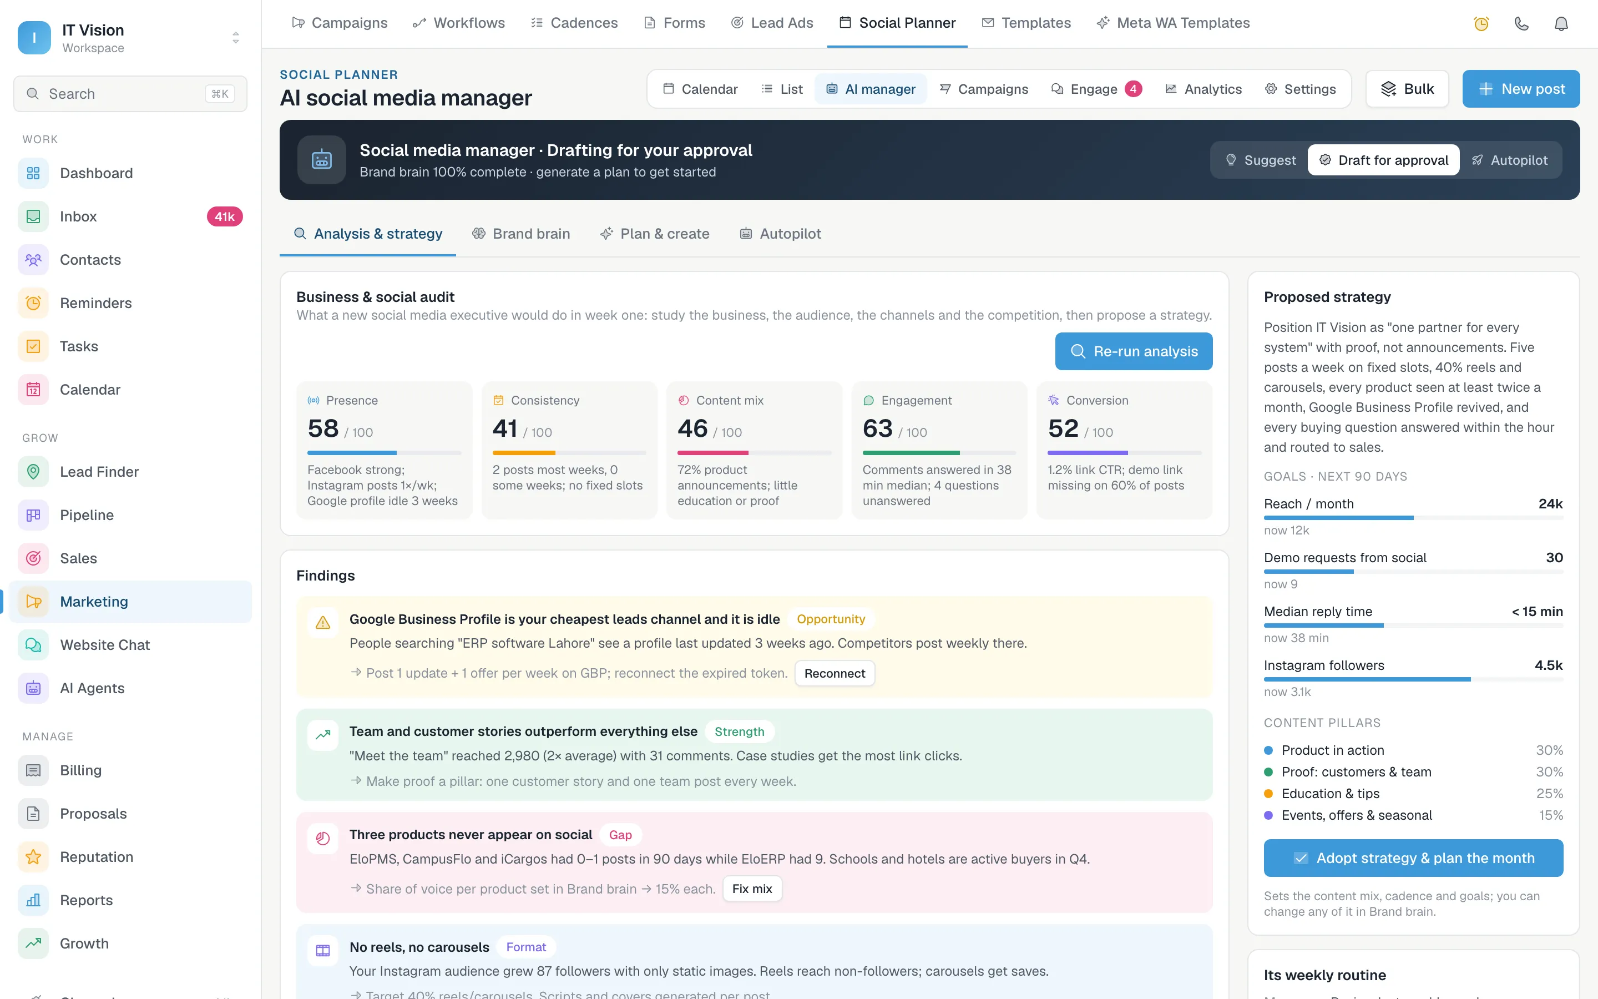Open the Social Planner top tab
Viewport: 1598px width, 999px height.
coord(897,23)
